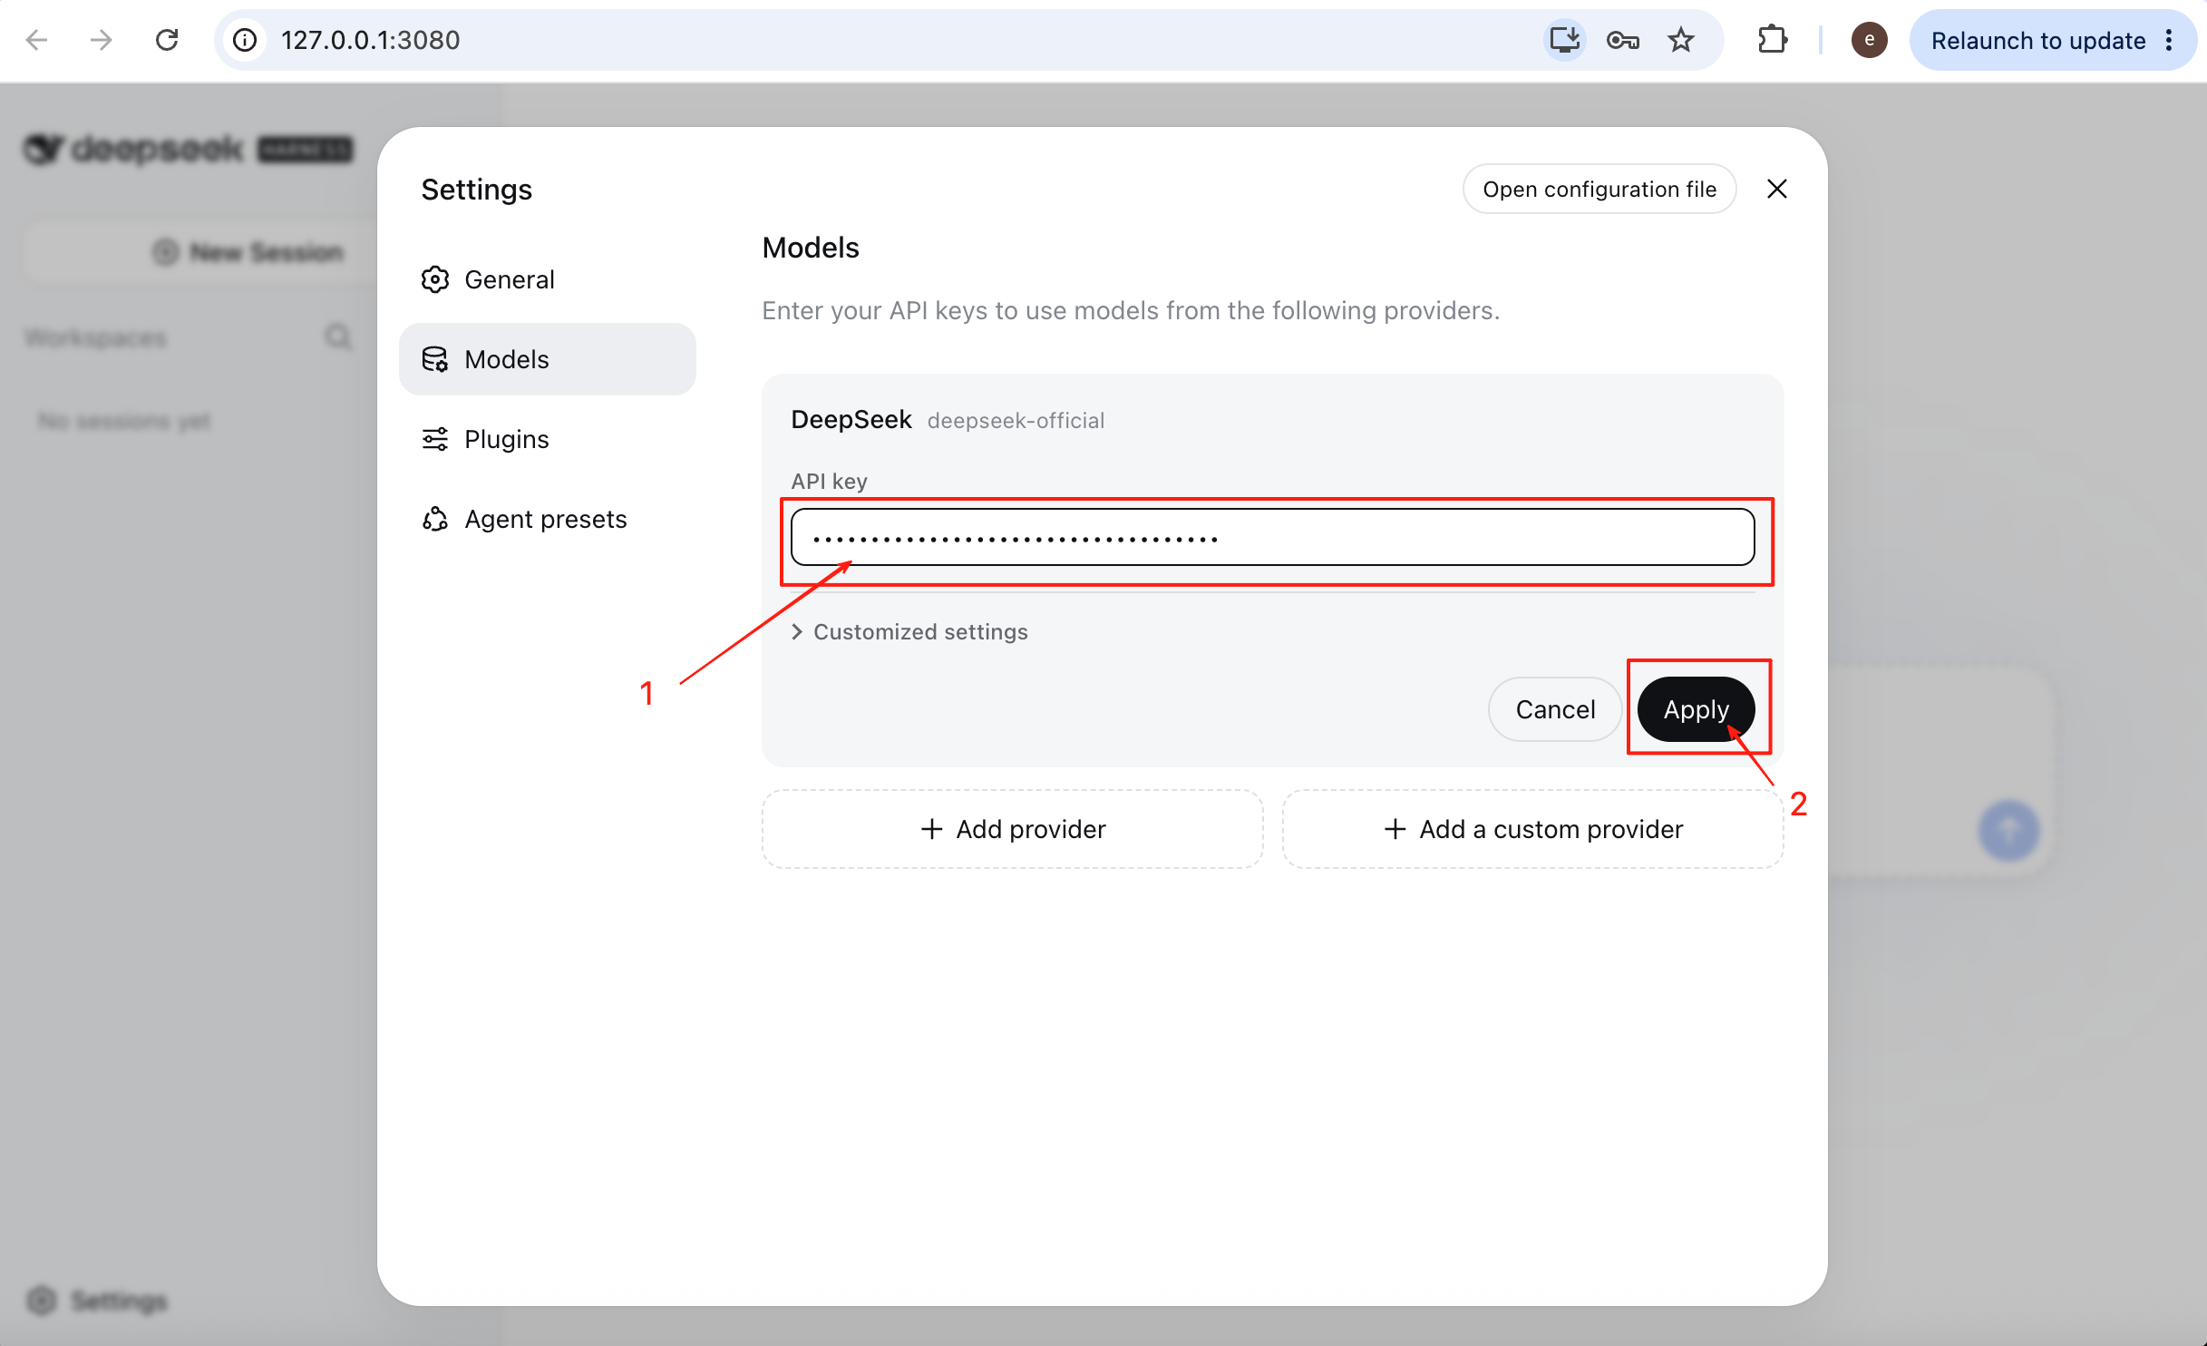Click Add a custom provider

pyautogui.click(x=1533, y=829)
